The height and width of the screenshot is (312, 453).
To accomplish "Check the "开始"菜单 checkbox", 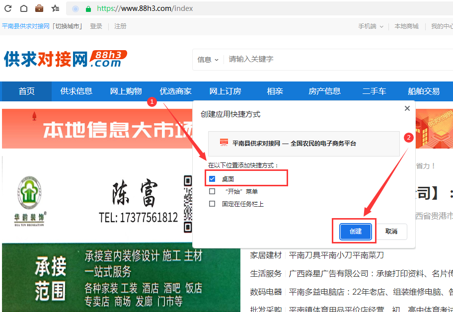I will pos(212,191).
